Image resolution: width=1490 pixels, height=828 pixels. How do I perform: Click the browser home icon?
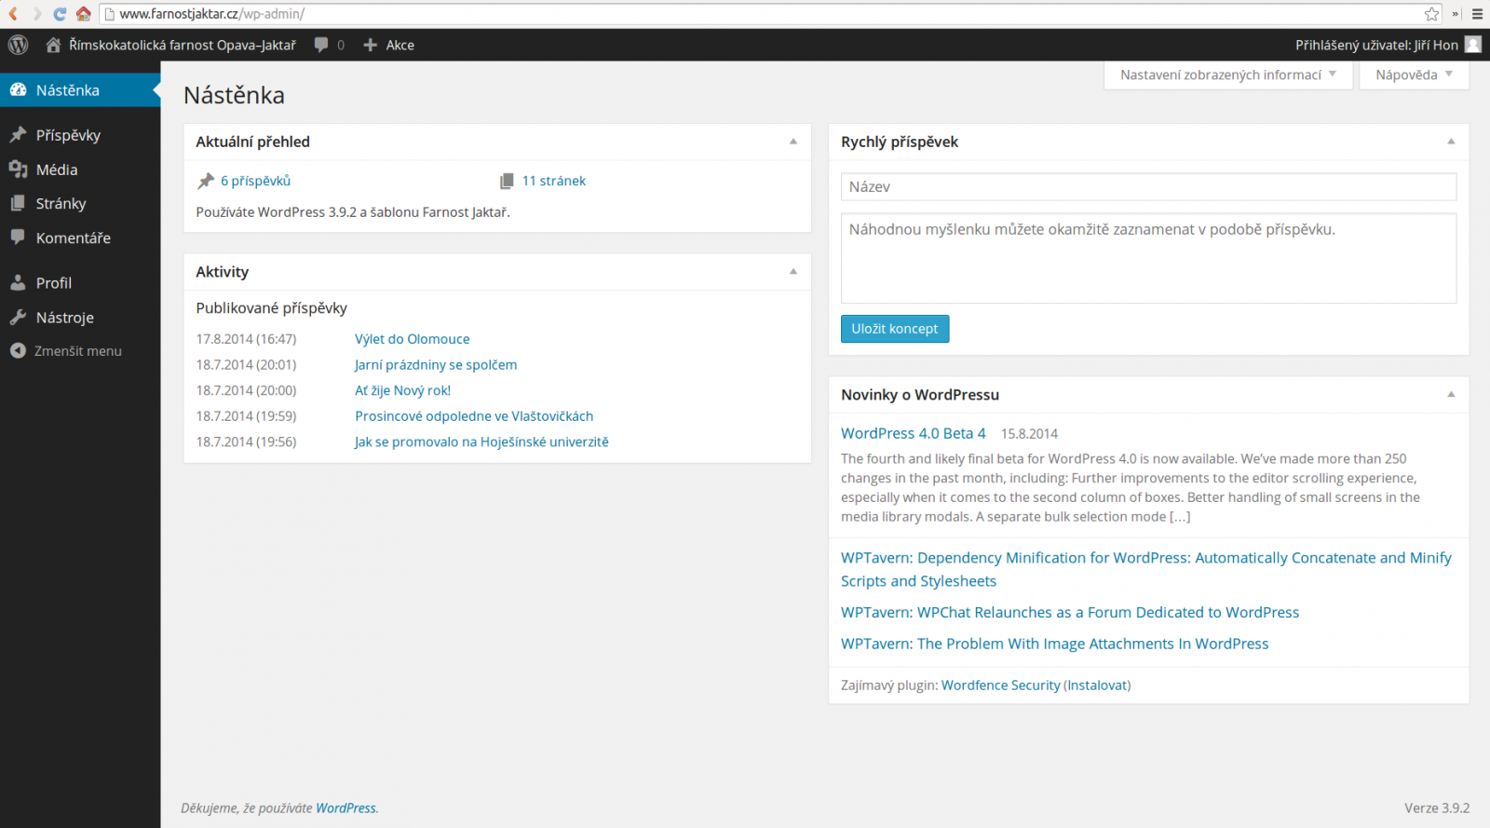83,14
